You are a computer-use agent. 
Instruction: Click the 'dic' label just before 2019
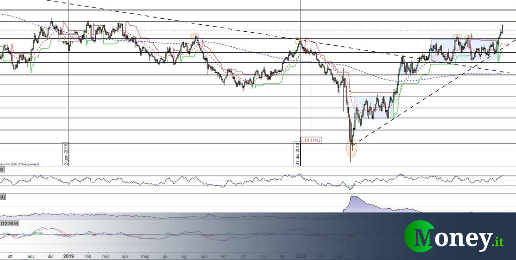[x=50, y=256]
